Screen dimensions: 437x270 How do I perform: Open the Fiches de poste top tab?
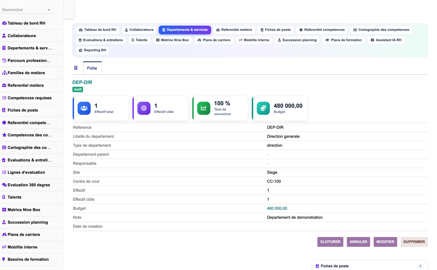coord(275,30)
